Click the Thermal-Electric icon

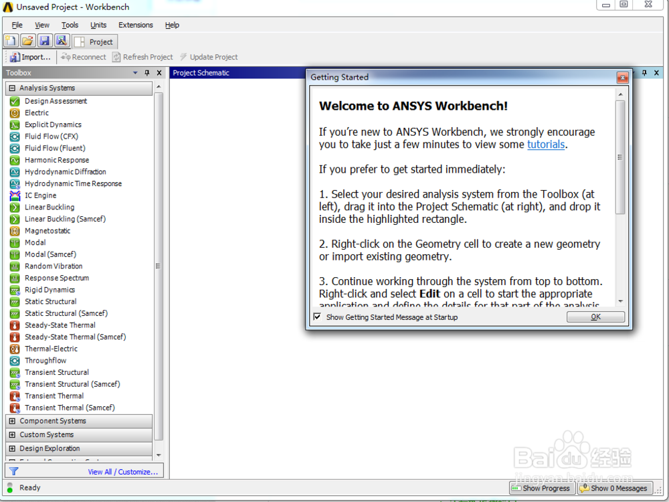15,349
